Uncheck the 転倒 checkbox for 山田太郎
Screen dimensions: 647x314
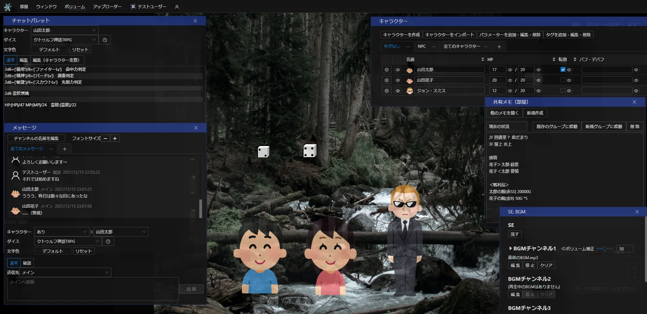[x=563, y=70]
